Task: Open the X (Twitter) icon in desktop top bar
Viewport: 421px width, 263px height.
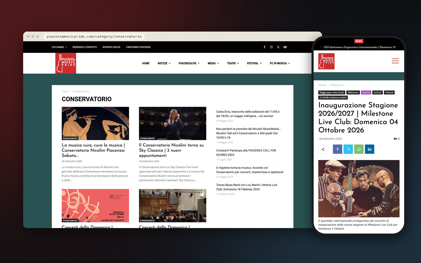Action: click(x=278, y=47)
